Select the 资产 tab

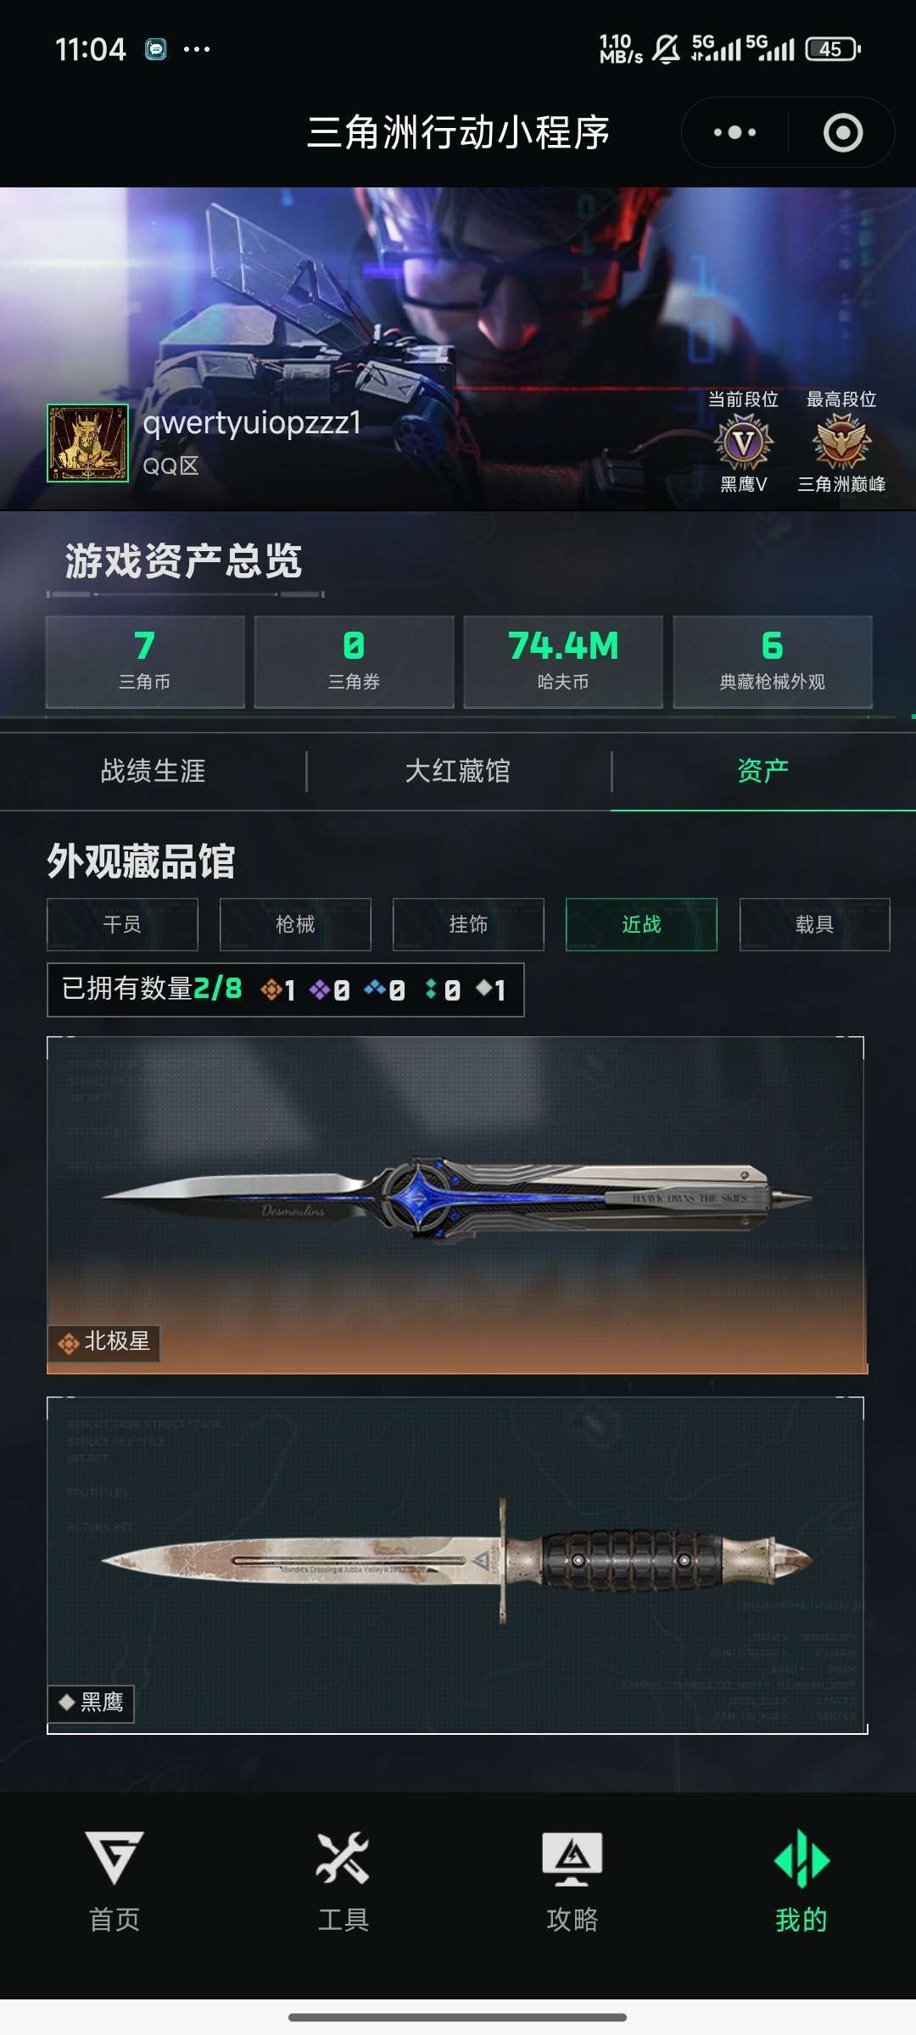763,771
